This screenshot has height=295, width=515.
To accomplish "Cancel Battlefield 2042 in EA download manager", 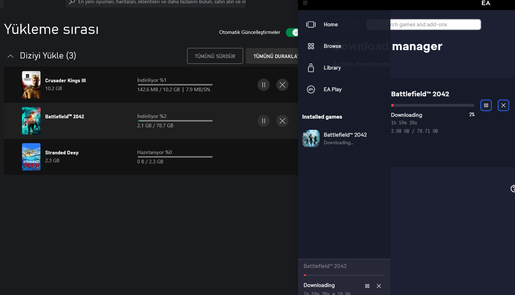I will pos(503,105).
